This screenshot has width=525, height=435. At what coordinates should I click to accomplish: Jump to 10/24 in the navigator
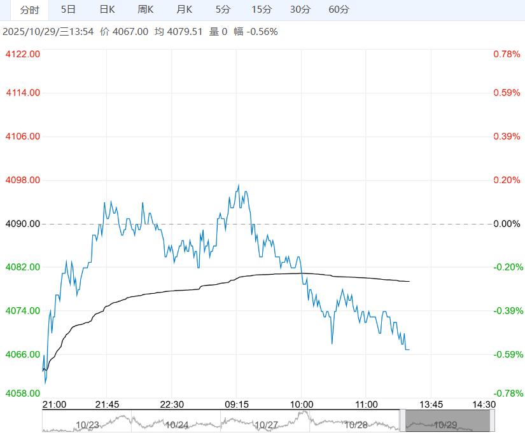[177, 425]
